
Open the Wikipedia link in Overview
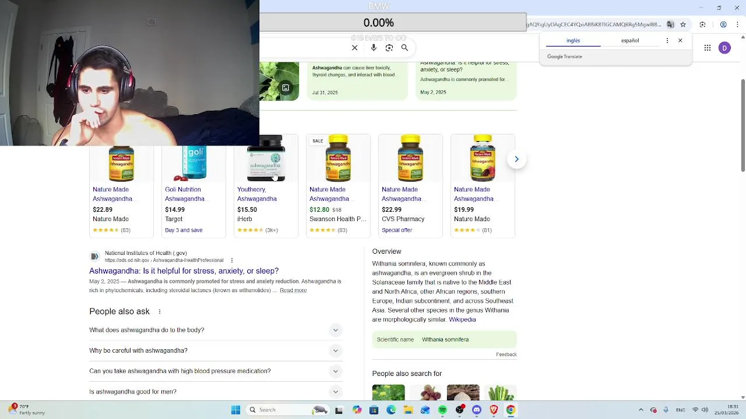click(x=462, y=319)
